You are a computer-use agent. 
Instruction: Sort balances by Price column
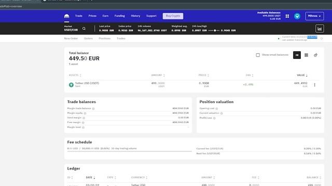click(x=204, y=75)
